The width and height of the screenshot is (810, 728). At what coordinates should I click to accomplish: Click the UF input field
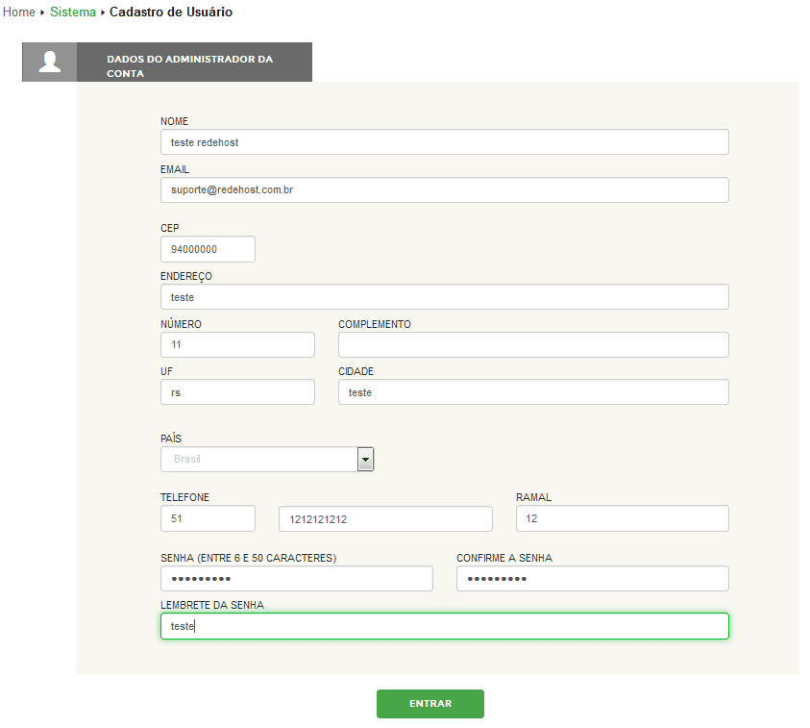click(237, 392)
